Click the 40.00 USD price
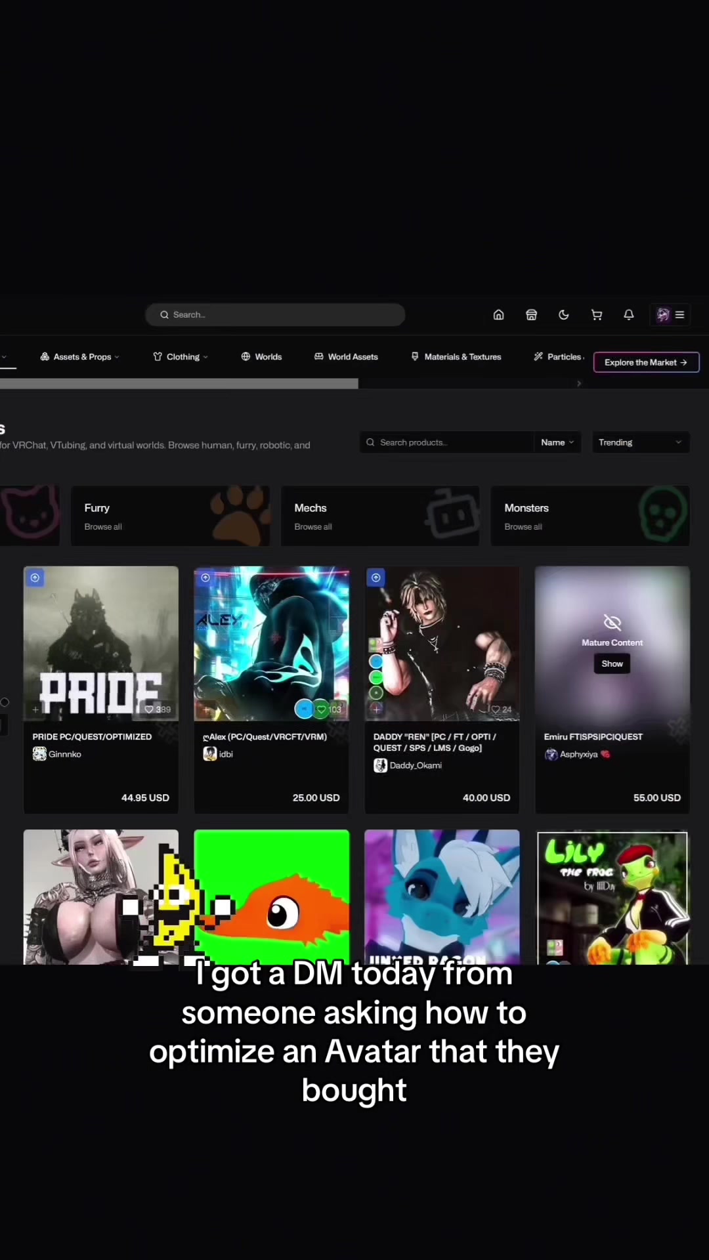The image size is (709, 1260). (x=486, y=798)
